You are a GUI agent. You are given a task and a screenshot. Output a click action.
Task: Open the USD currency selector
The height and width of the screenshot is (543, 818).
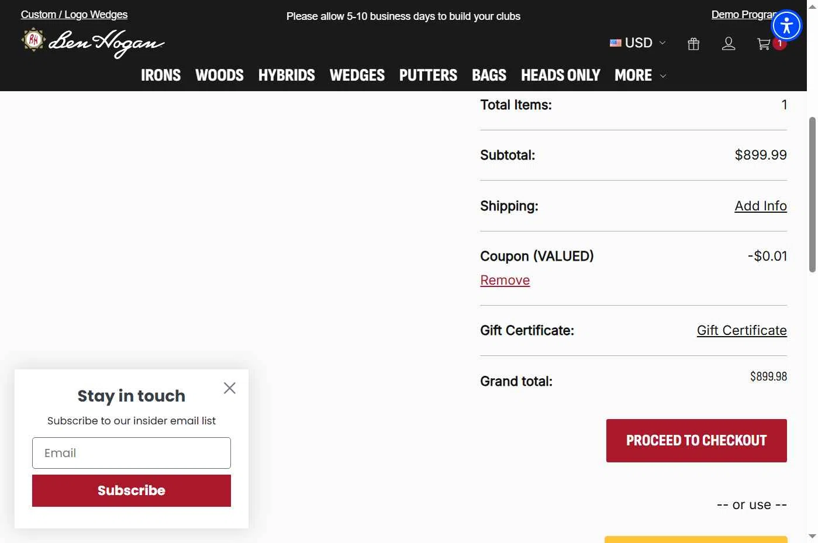[637, 43]
